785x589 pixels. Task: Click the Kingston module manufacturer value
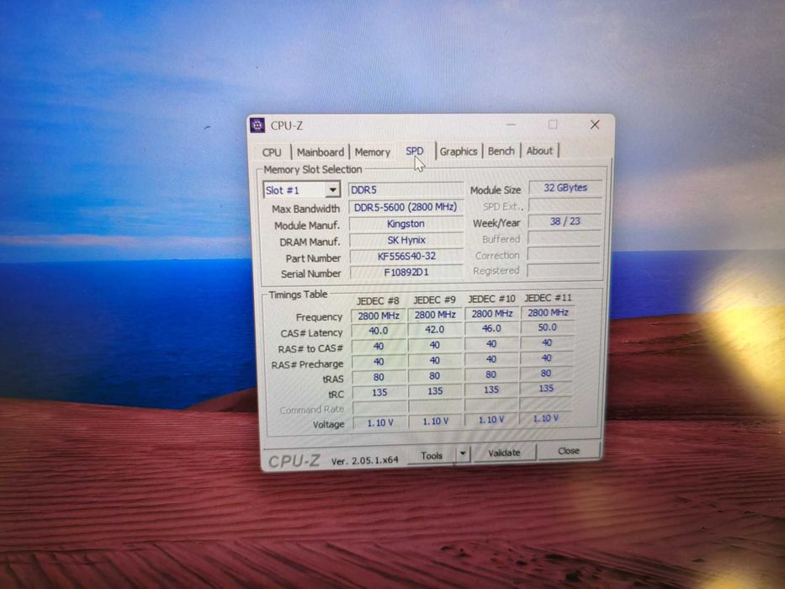[406, 223]
